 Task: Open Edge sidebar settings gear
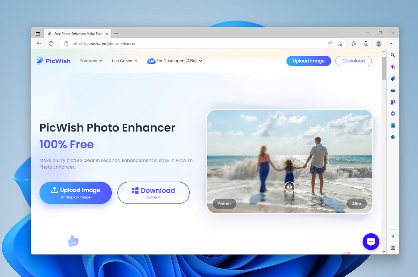coord(393,248)
